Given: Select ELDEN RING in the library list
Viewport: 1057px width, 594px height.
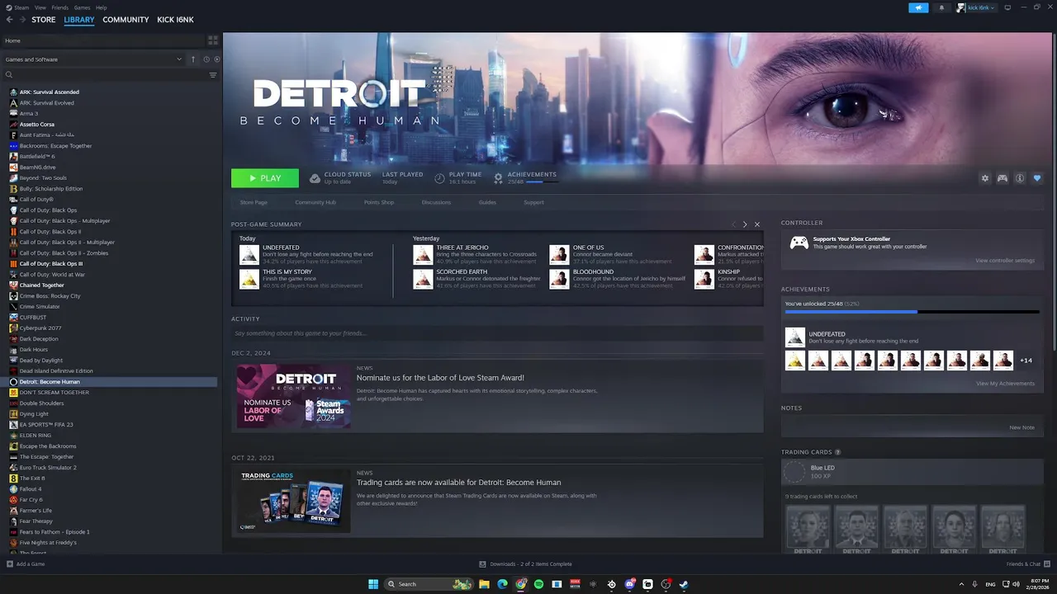Looking at the screenshot, I should (36, 436).
